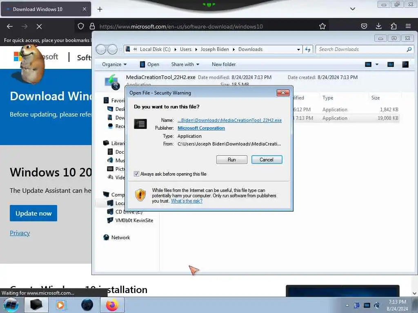Click New folder in Explorer toolbar
This screenshot has height=313, width=418.
[x=224, y=64]
